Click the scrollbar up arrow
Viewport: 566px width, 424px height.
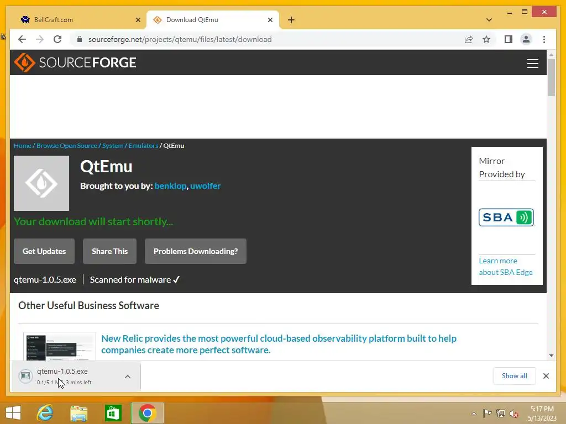tap(551, 55)
